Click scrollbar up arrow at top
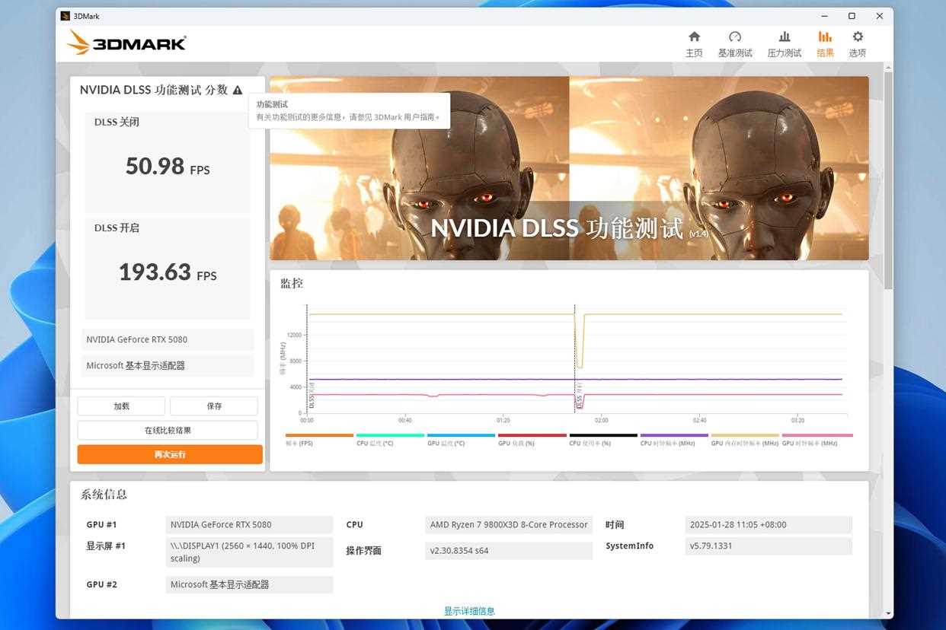 coord(888,68)
